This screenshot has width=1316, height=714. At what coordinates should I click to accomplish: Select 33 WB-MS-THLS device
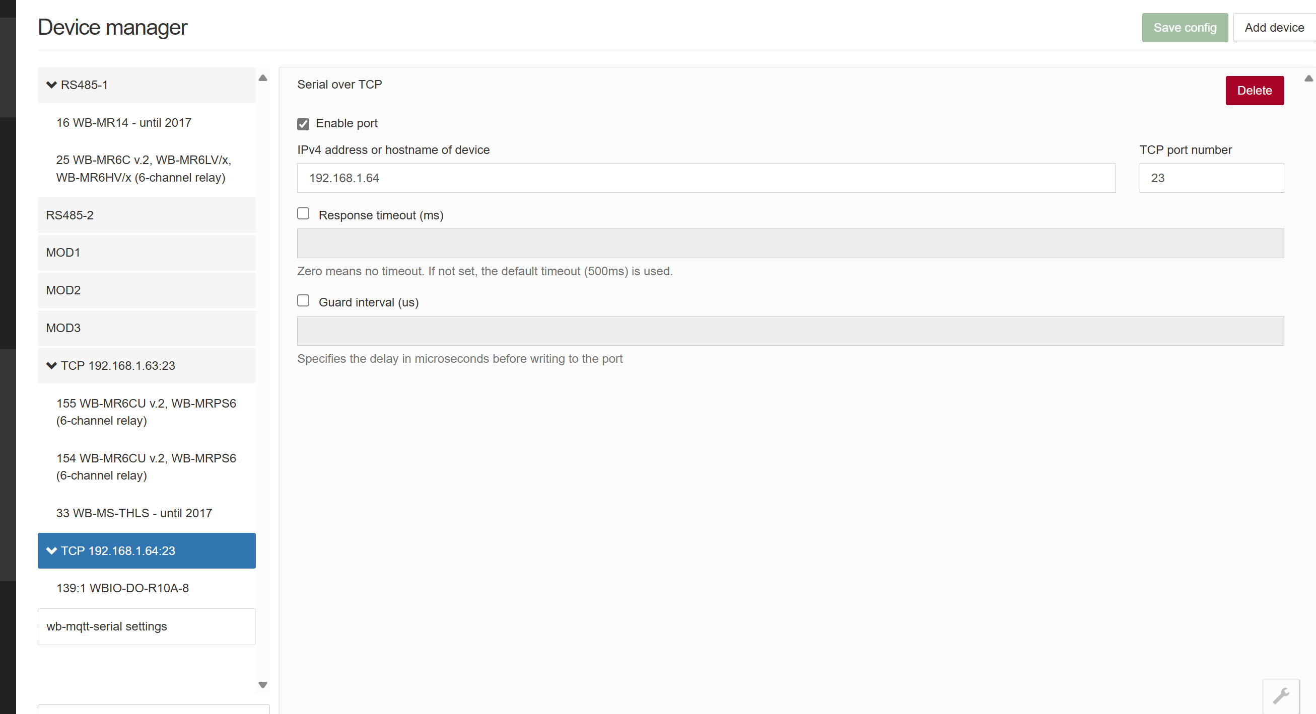pyautogui.click(x=134, y=513)
